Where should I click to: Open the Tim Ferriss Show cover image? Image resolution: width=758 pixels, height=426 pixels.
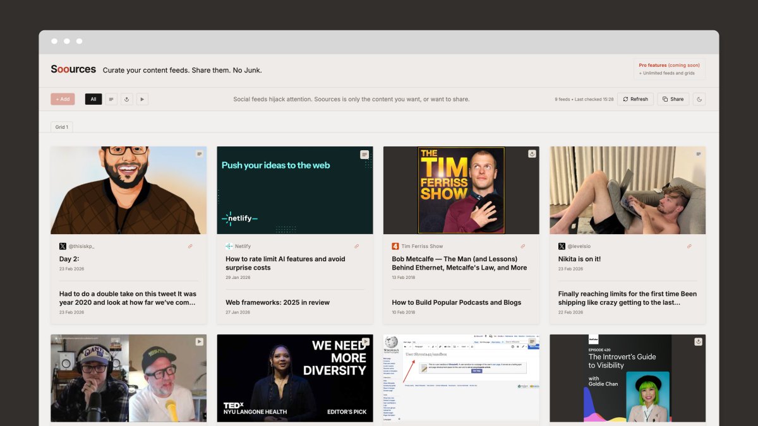(461, 191)
